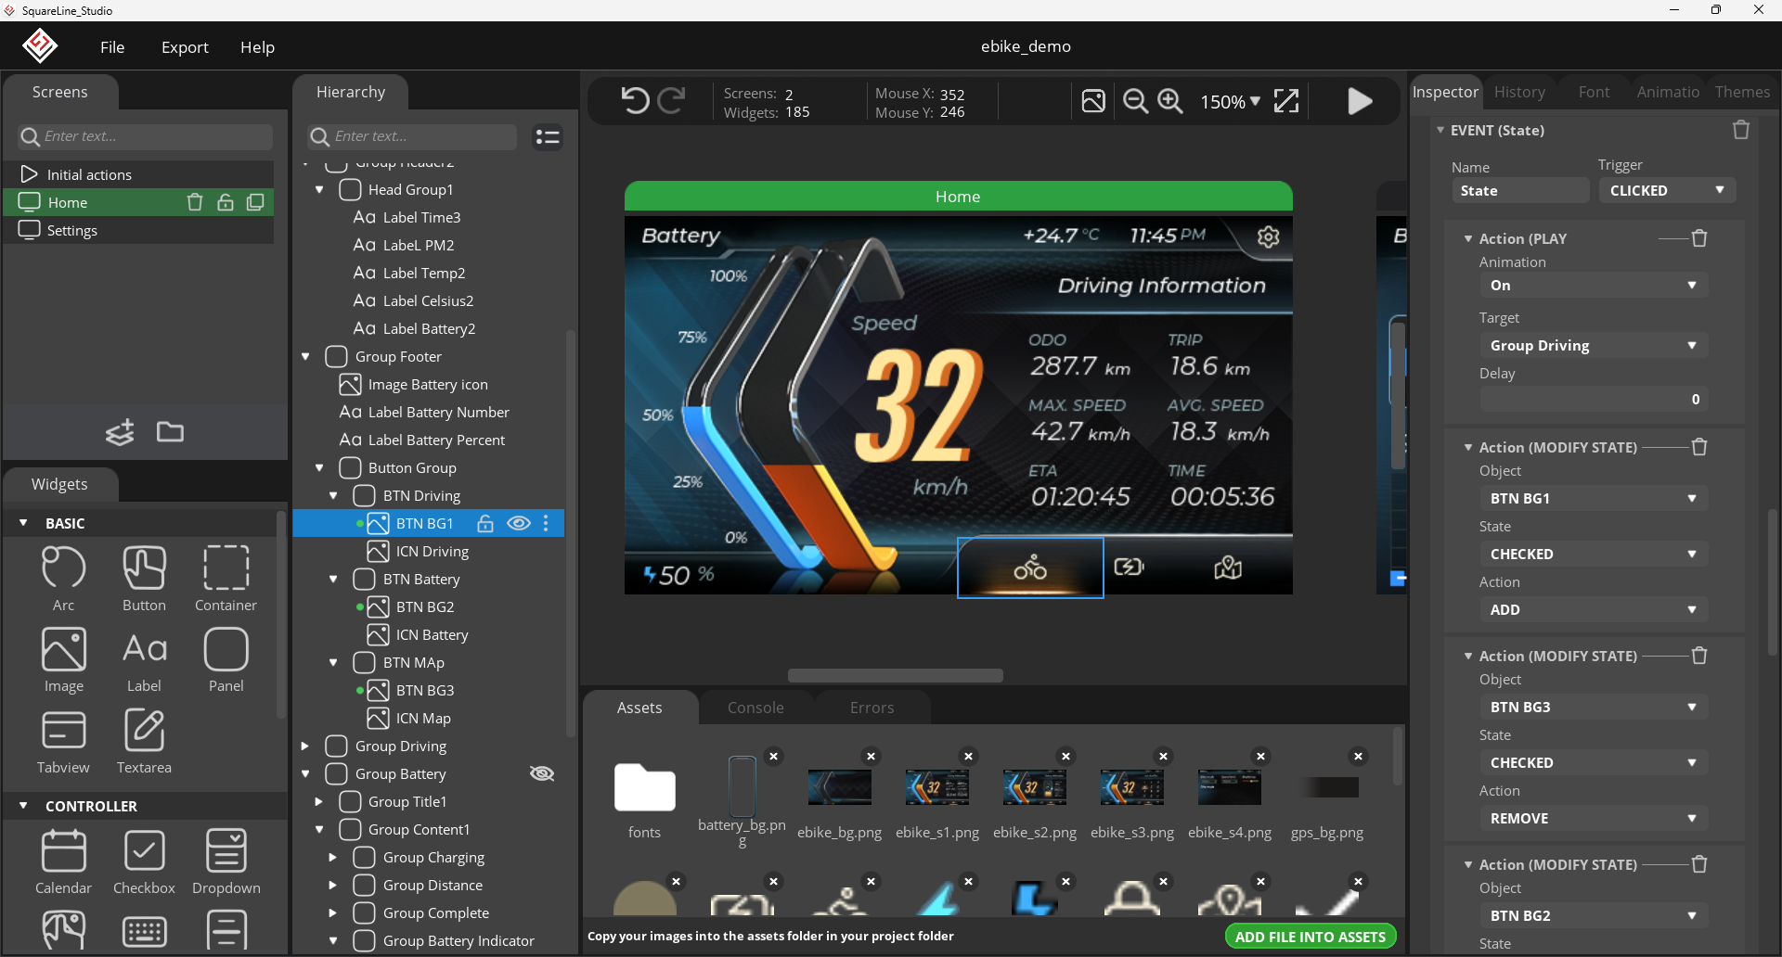Open the Target Group Driving dropdown
The width and height of the screenshot is (1782, 957).
coord(1594,345)
